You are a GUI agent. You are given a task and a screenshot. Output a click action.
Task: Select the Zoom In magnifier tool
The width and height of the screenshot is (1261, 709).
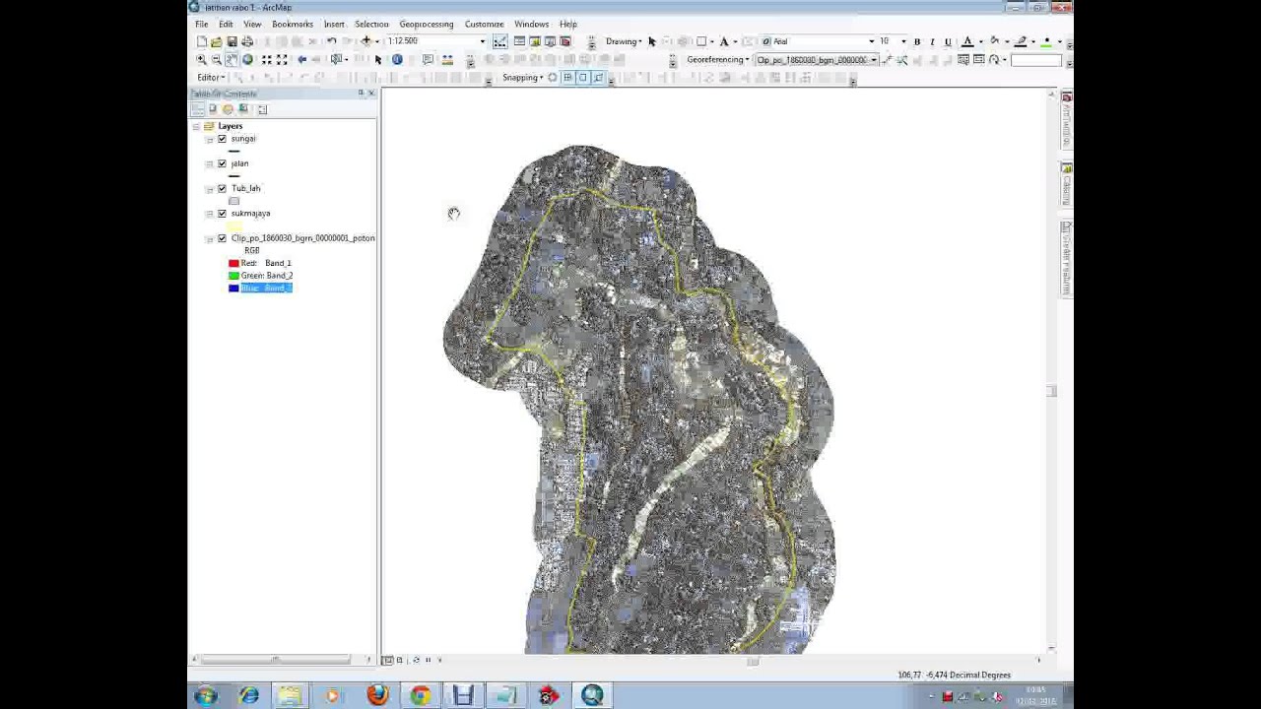pos(201,59)
